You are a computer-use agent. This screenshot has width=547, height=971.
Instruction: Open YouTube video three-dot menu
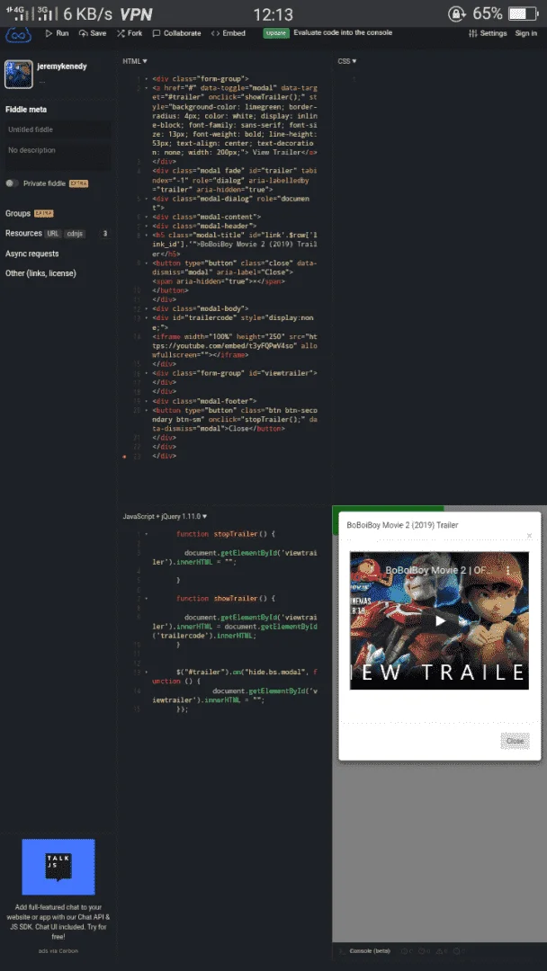click(x=508, y=570)
